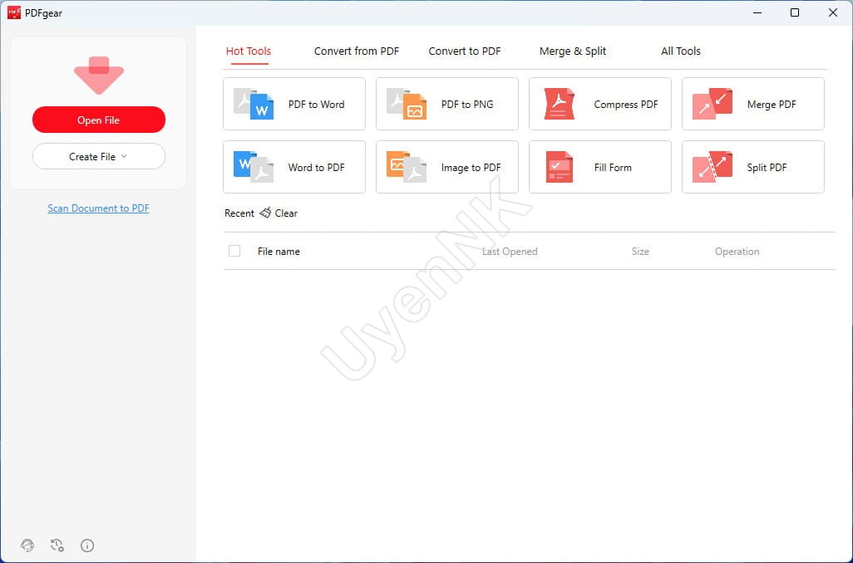This screenshot has height=563, width=853.
Task: Click the Fill Form icon
Action: coord(560,167)
